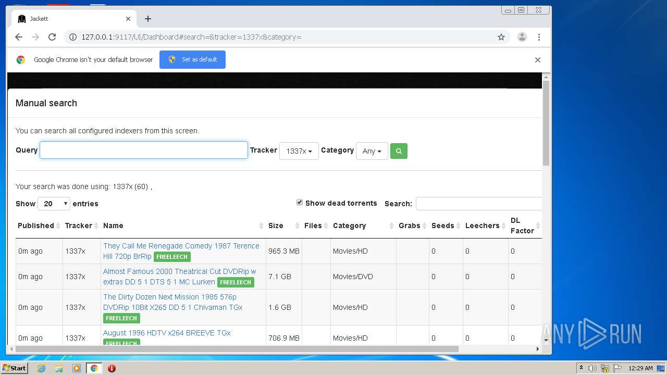This screenshot has height=375, width=667.
Task: Open The Dirty Dozen Next Mission link
Action: 173,302
